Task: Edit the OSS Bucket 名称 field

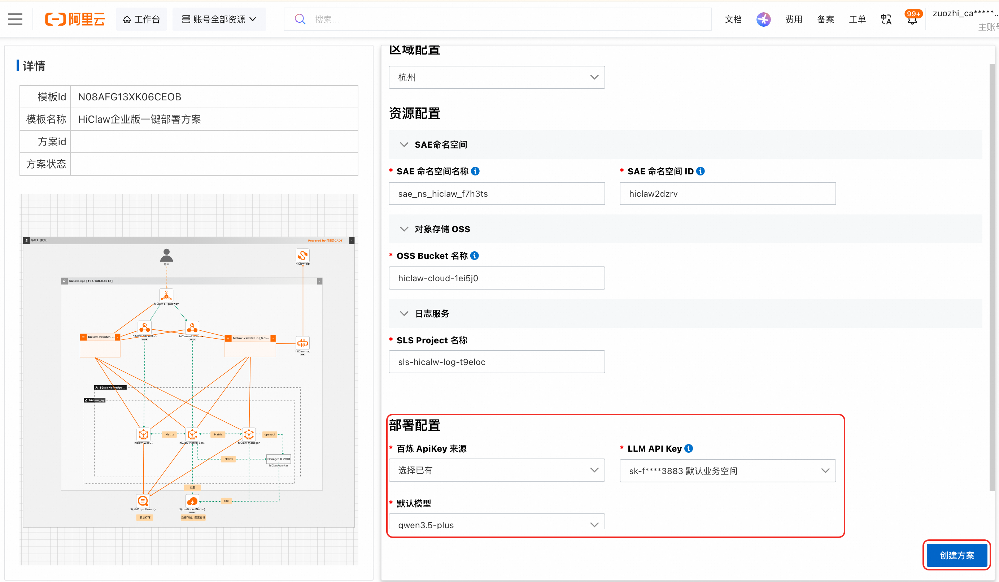Action: pos(497,278)
